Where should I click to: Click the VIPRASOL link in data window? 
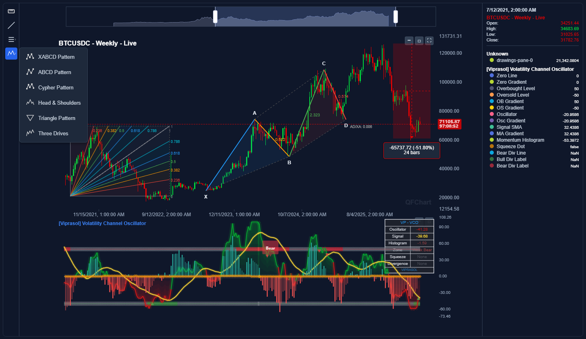tap(409, 269)
